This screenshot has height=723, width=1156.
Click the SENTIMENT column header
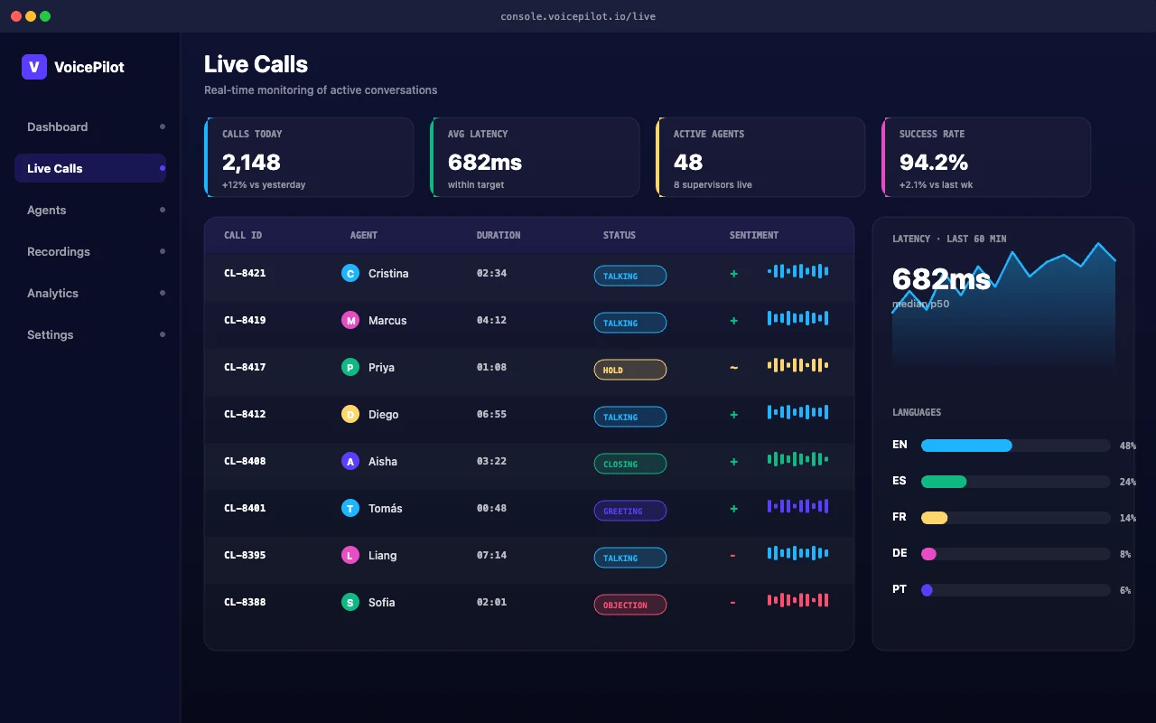pos(754,235)
